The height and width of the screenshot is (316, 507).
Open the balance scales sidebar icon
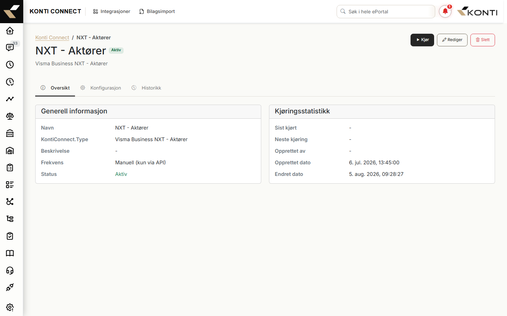10,116
